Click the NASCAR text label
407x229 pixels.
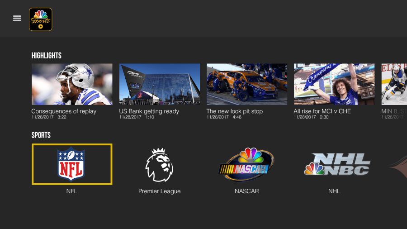[246, 191]
